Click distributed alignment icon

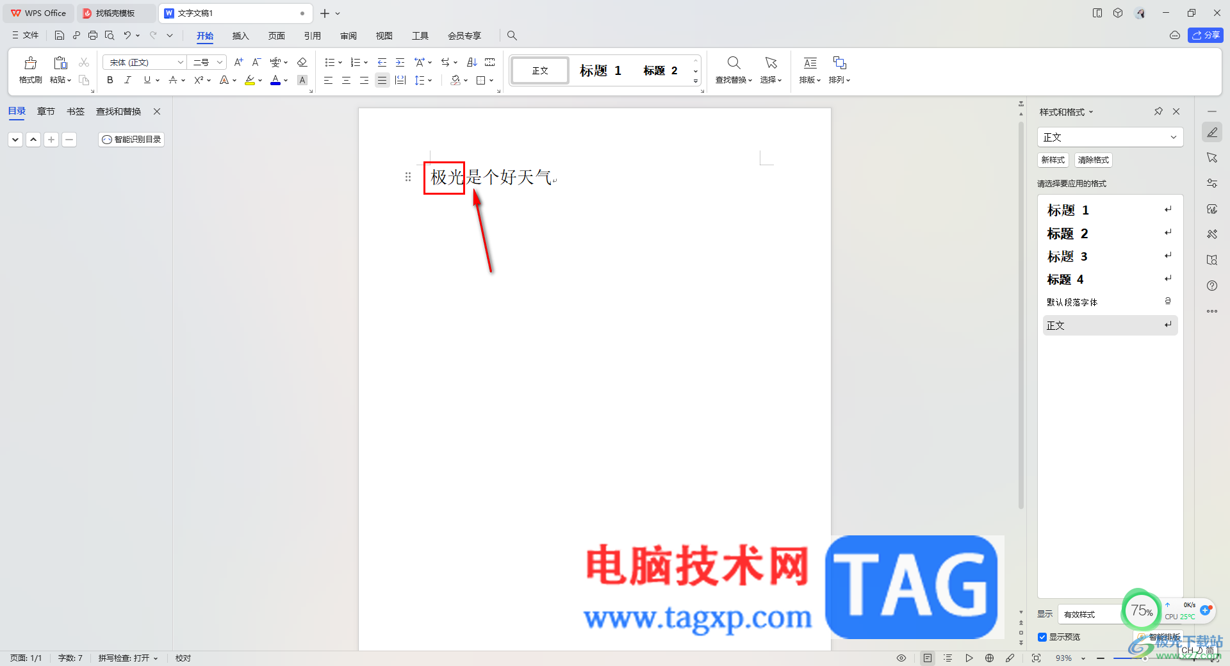(400, 80)
